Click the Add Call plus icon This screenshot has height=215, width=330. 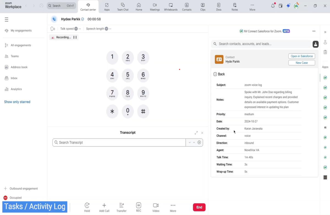[x=104, y=205]
